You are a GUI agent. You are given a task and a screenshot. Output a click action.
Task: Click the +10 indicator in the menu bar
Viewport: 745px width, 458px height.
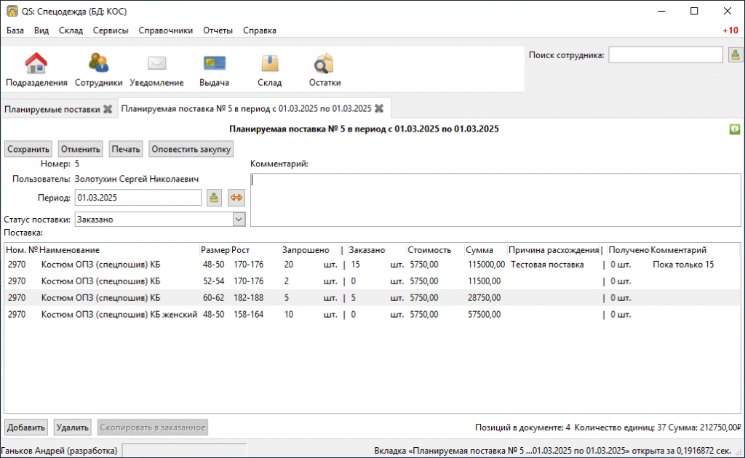(x=730, y=31)
